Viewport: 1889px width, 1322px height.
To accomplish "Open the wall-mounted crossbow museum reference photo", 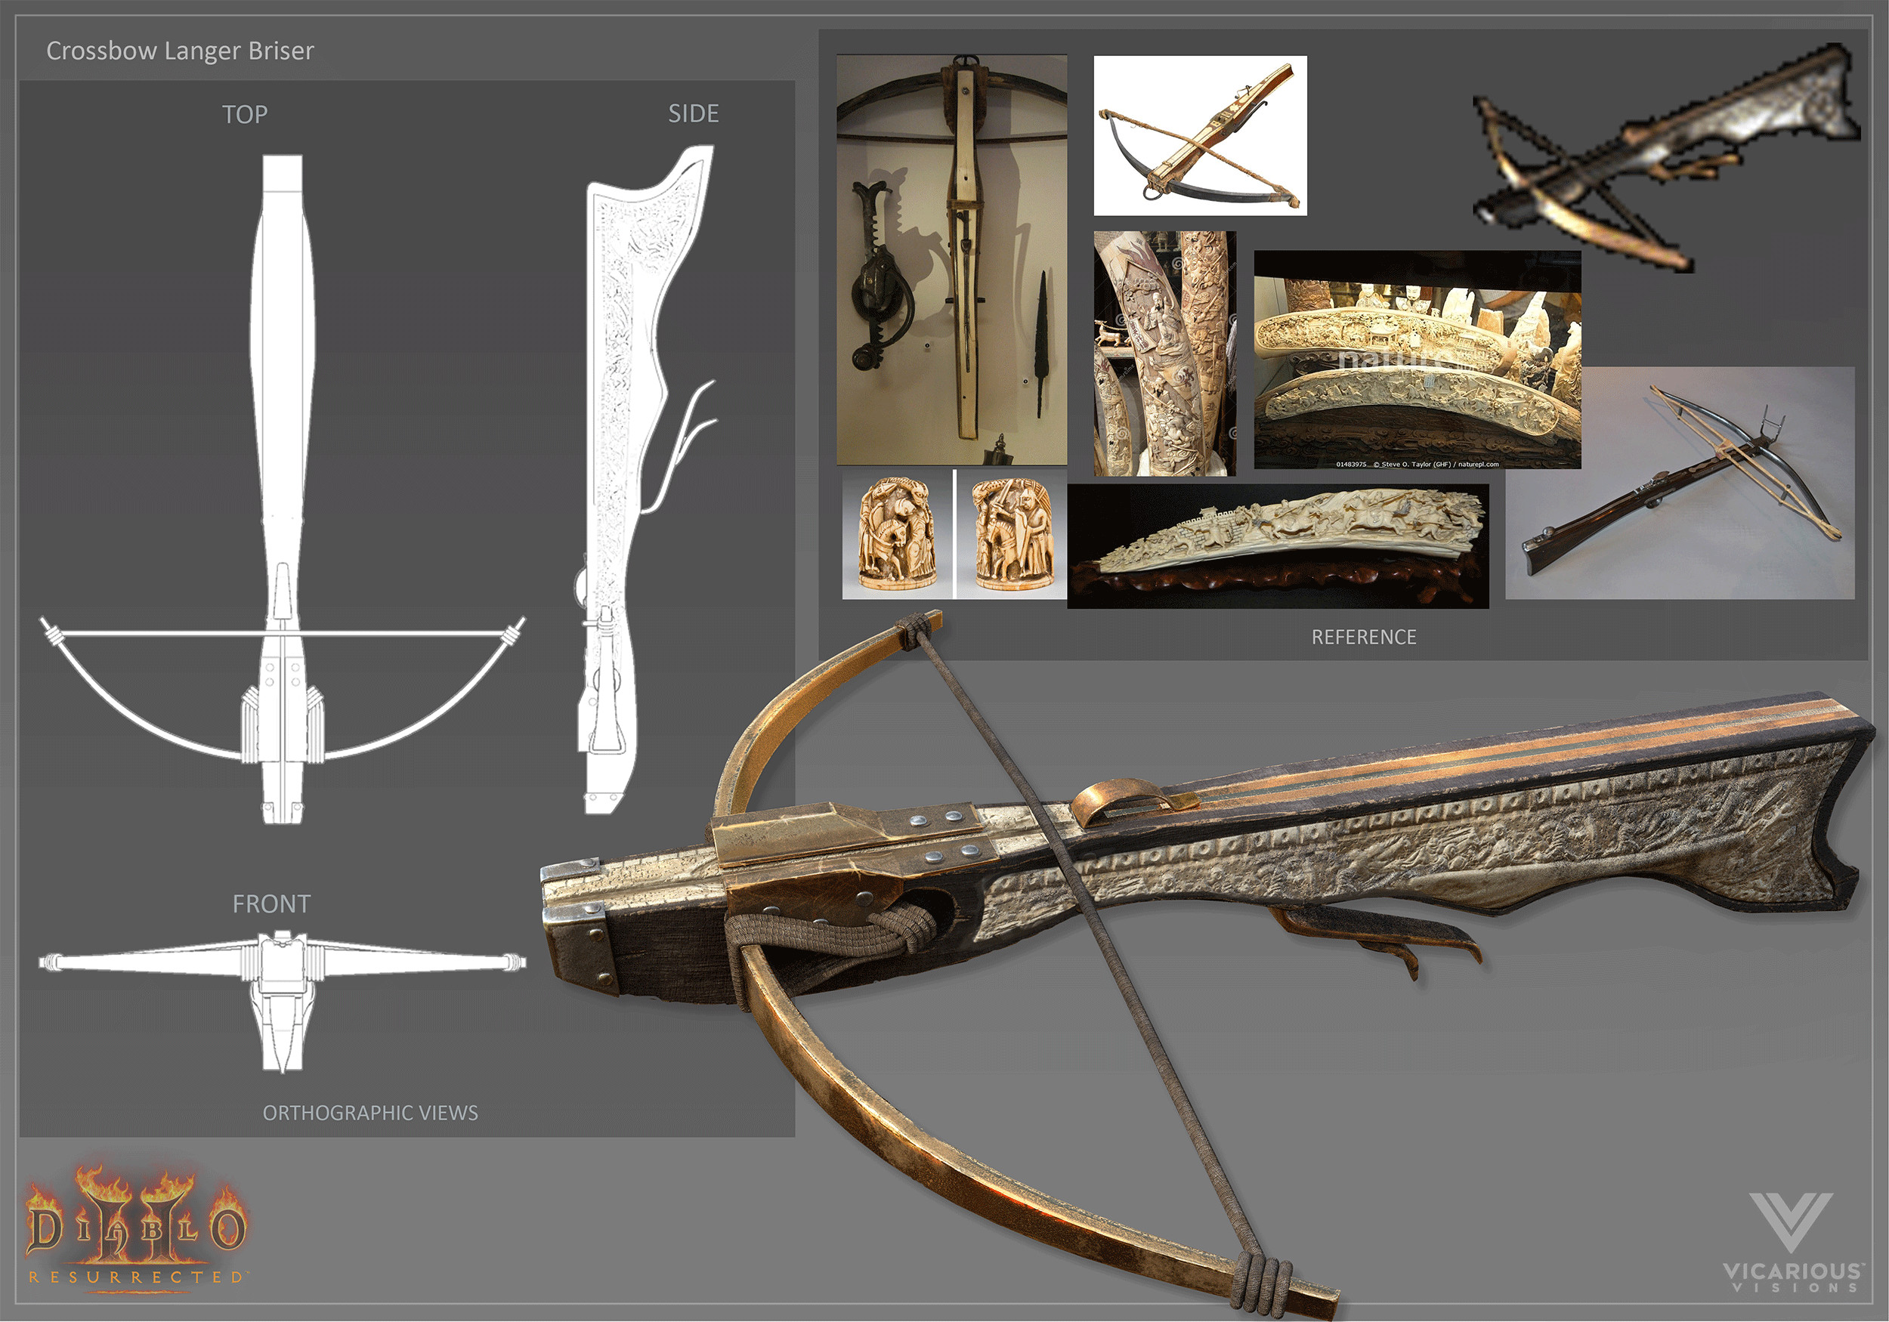I will [952, 260].
